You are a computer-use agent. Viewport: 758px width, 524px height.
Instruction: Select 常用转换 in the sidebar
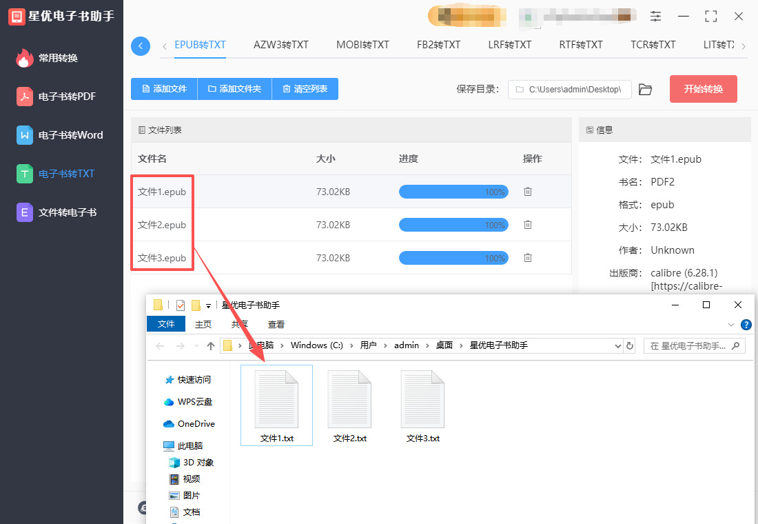pyautogui.click(x=58, y=58)
